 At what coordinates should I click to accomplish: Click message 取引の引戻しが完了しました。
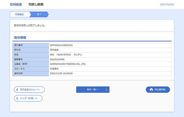(30, 25)
